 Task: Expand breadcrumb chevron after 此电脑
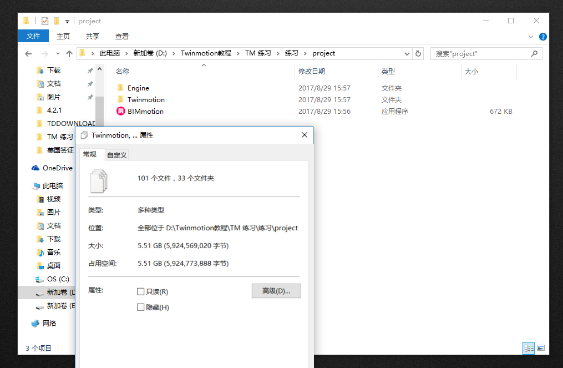126,53
